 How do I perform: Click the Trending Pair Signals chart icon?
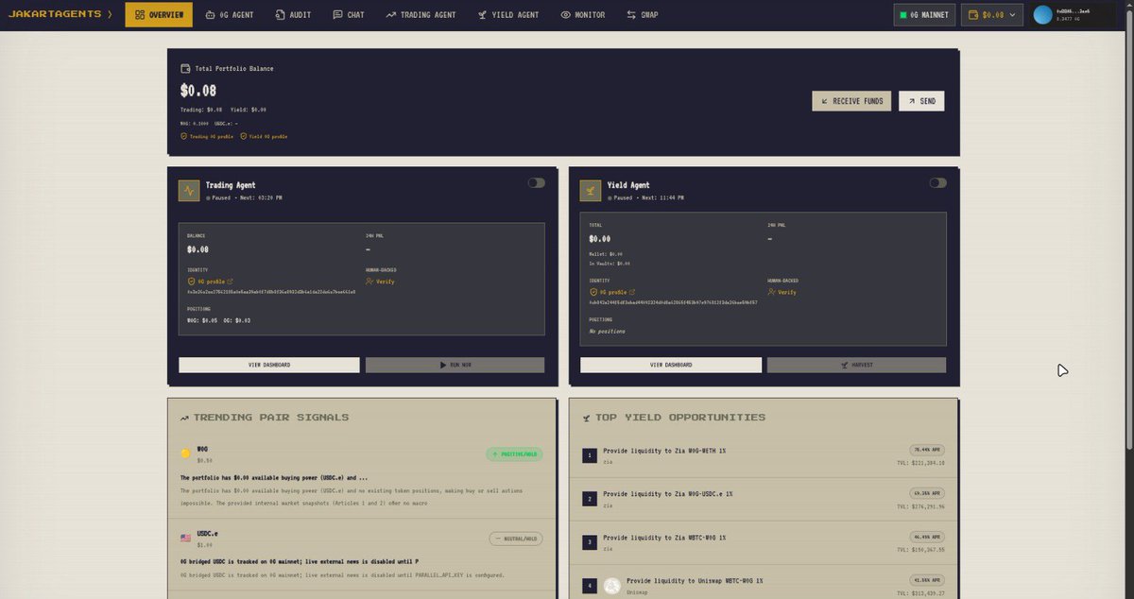click(x=185, y=418)
